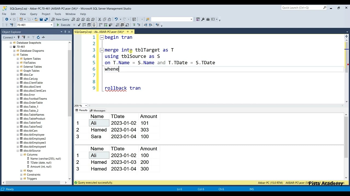The image size is (350, 196).
Task: Open the Tools menu
Action: coord(58,14)
